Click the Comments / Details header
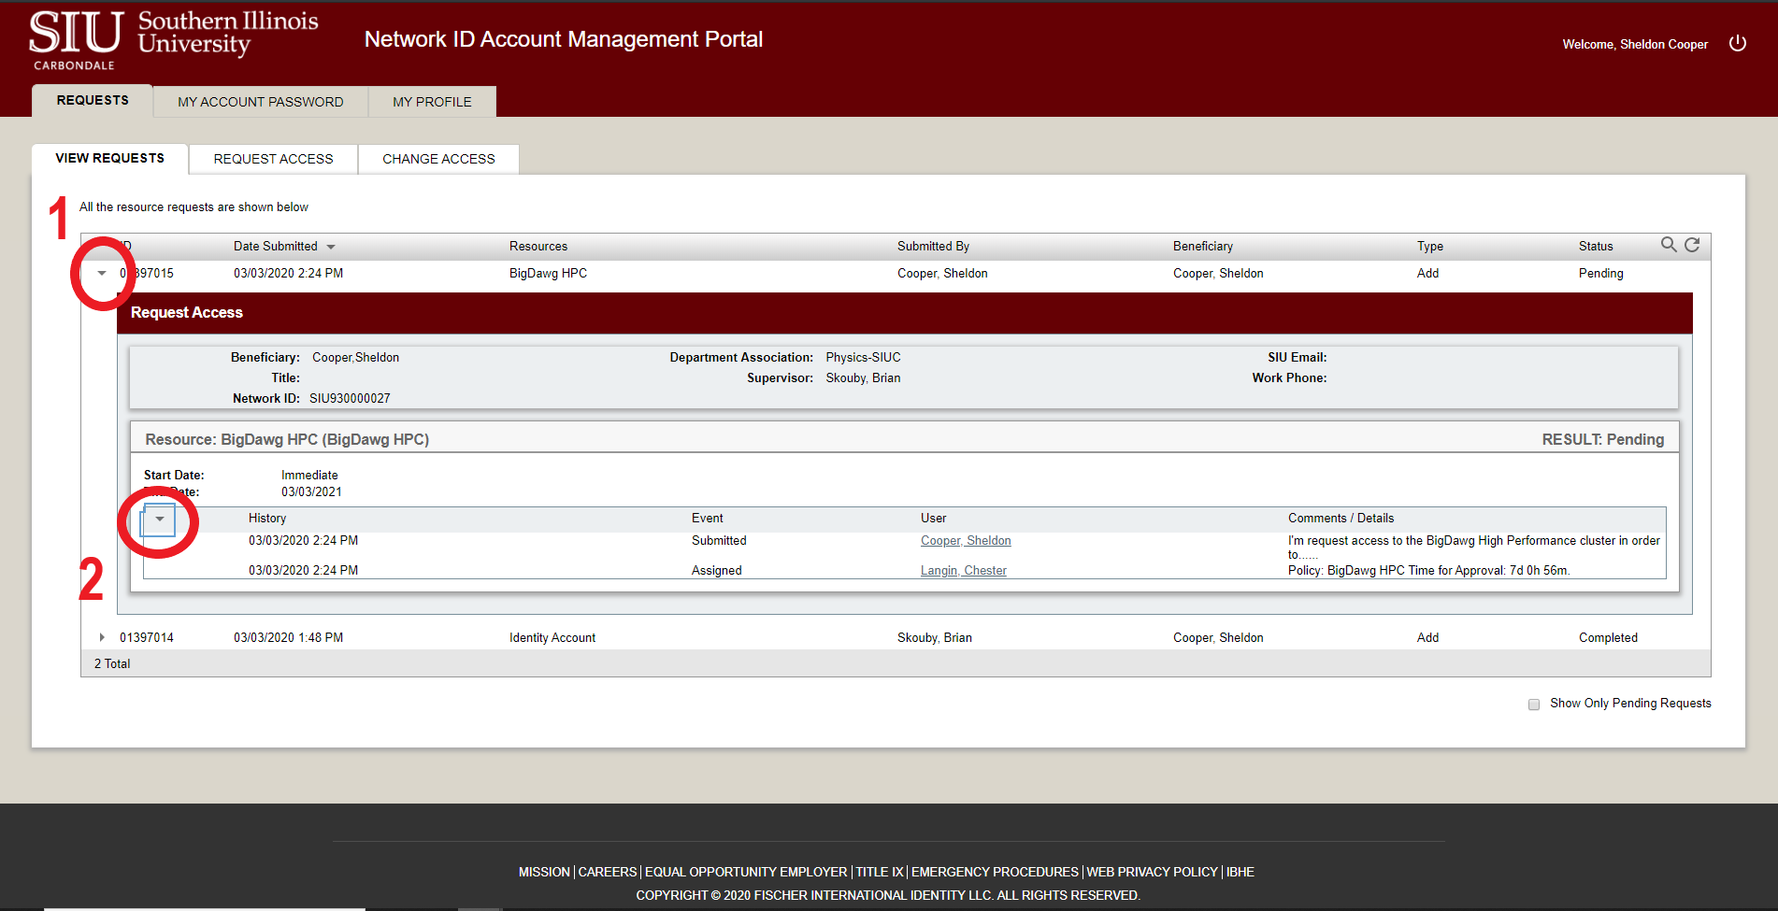Viewport: 1778px width, 911px height. point(1341,519)
